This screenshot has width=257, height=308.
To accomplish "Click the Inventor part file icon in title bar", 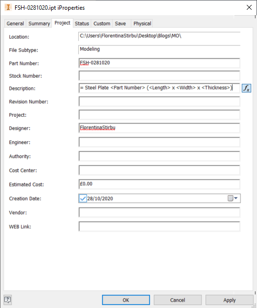I will pos(8,7).
